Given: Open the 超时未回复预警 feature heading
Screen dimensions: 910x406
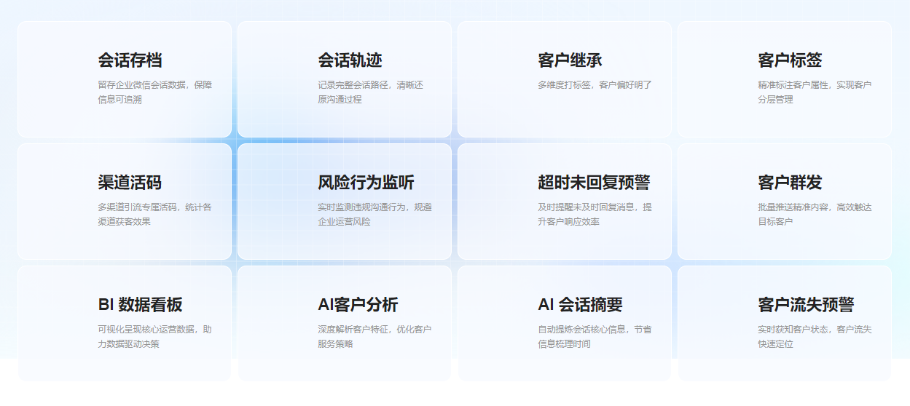Looking at the screenshot, I should point(594,183).
